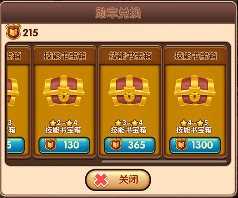Click the 215 medal balance number
This screenshot has width=238, height=198.
click(31, 32)
